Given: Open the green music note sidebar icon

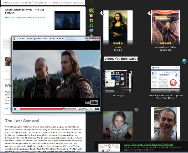Looking at the screenshot, I should pos(91,25).
